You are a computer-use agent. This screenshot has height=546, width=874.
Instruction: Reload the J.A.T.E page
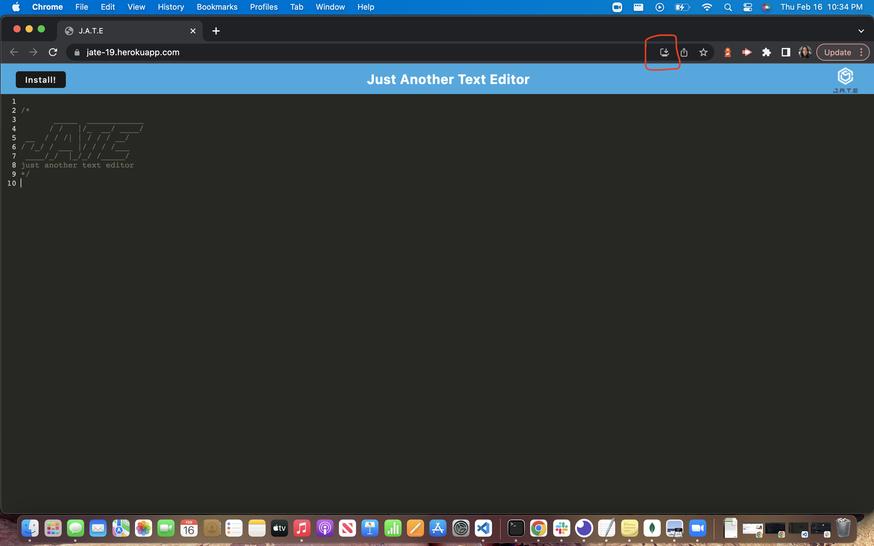(x=53, y=52)
